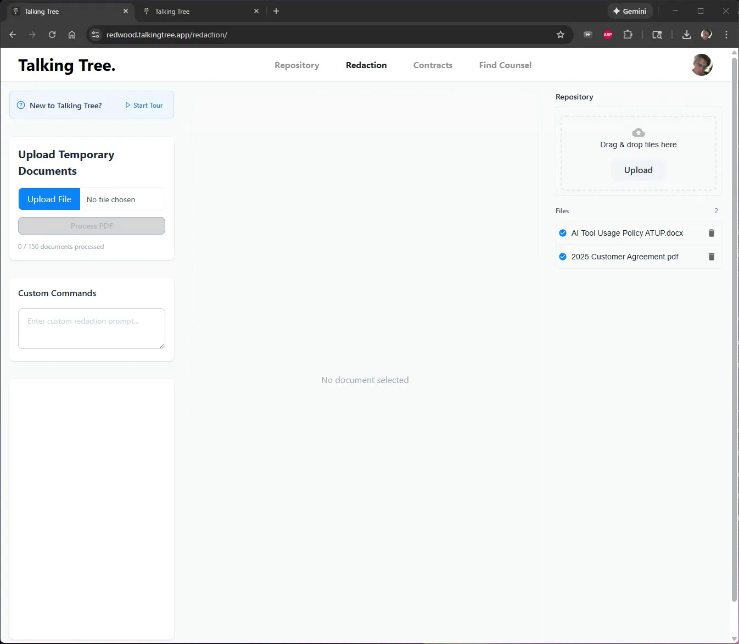This screenshot has width=739, height=644.
Task: Open the Repository navigation item
Action: point(297,65)
